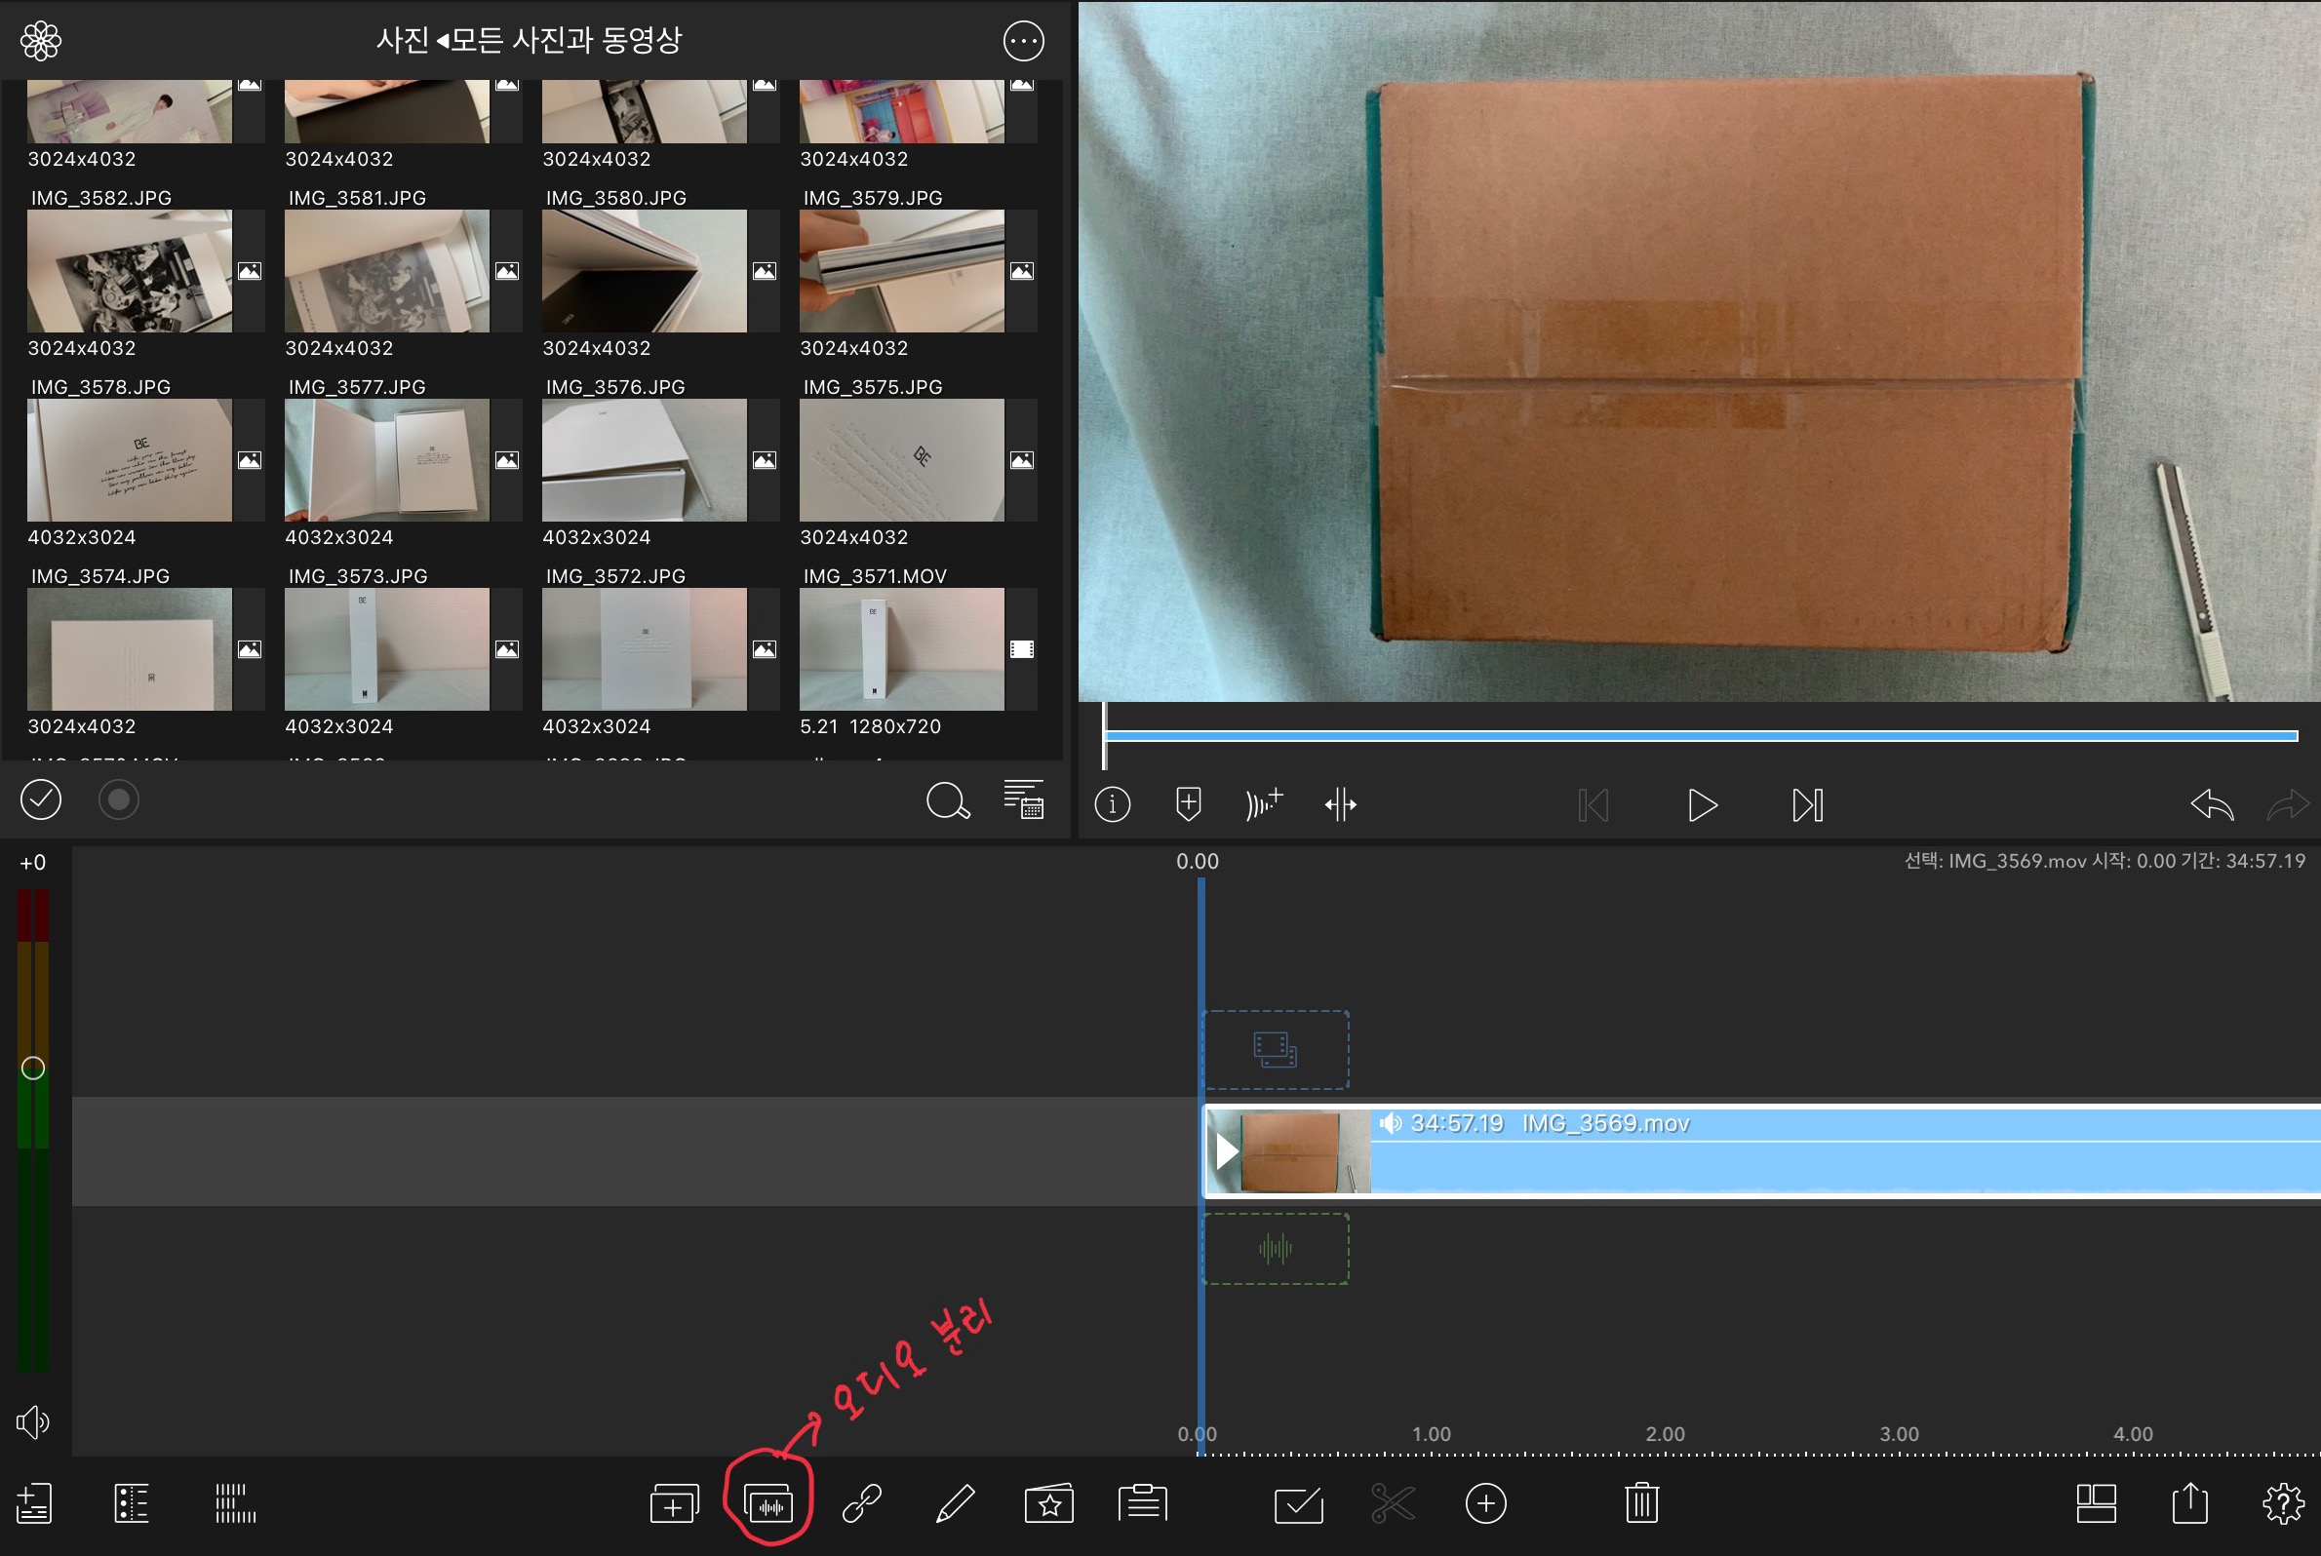Click the export share icon
Screen dimensions: 2321x1556
click(2189, 1502)
